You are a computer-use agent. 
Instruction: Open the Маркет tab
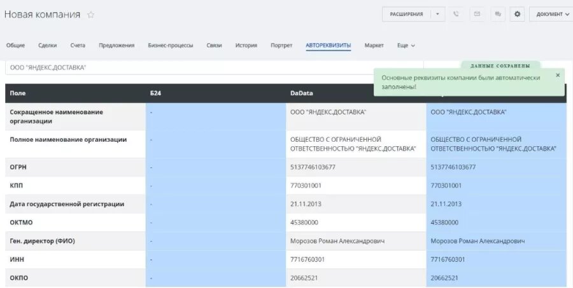pyautogui.click(x=374, y=46)
